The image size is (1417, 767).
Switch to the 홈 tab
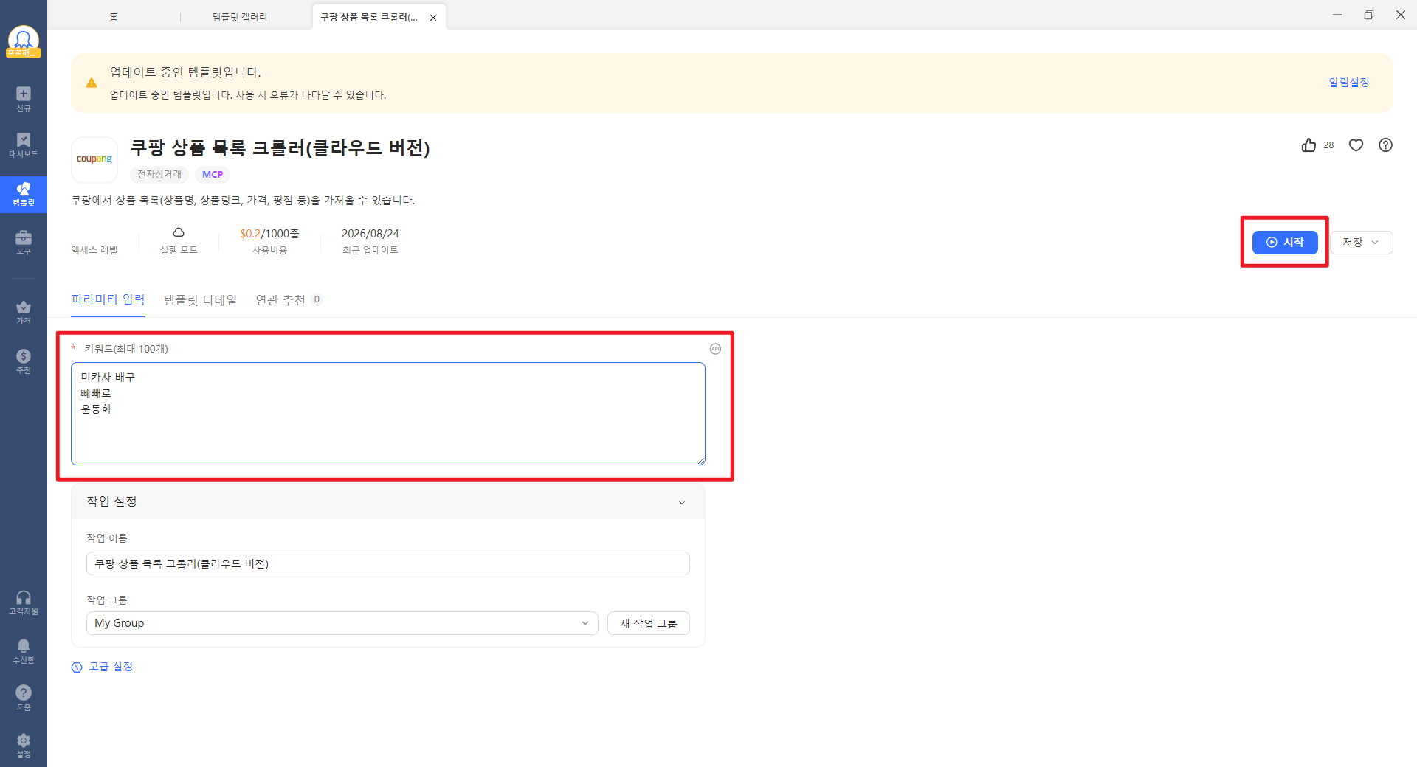[114, 17]
